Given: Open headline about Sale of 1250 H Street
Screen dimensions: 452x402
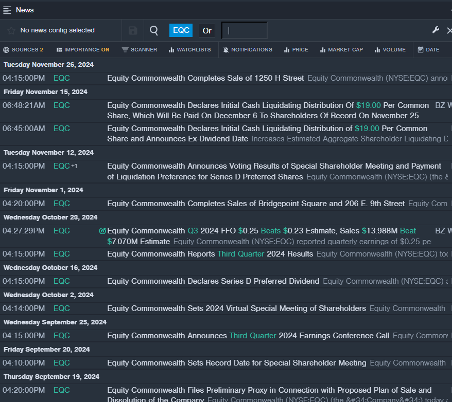Looking at the screenshot, I should pyautogui.click(x=205, y=78).
